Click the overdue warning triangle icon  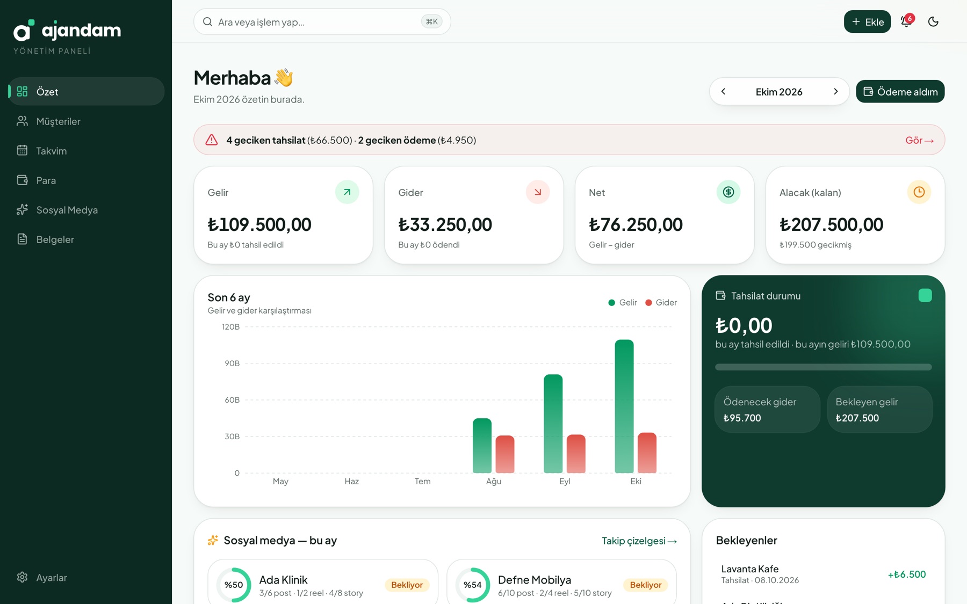point(212,140)
